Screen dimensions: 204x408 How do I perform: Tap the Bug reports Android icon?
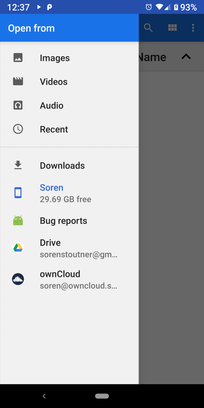18,220
